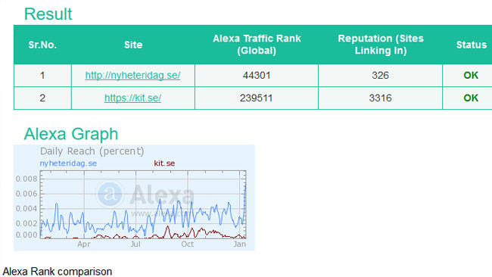Image resolution: width=492 pixels, height=277 pixels.
Task: Click the 'Jan' axis label on graph
Action: click(240, 244)
